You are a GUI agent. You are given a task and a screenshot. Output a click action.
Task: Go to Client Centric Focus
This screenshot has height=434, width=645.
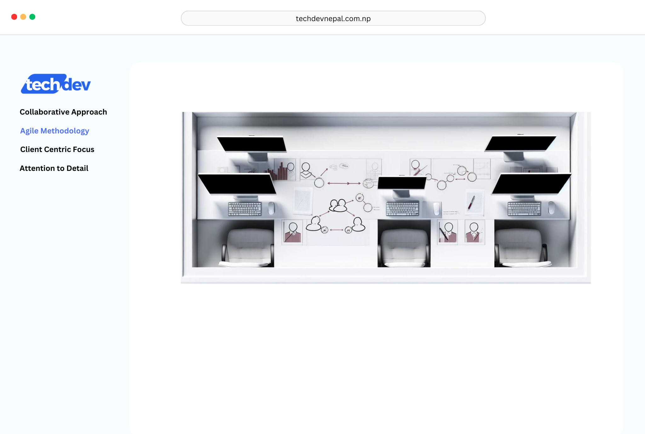click(x=57, y=149)
